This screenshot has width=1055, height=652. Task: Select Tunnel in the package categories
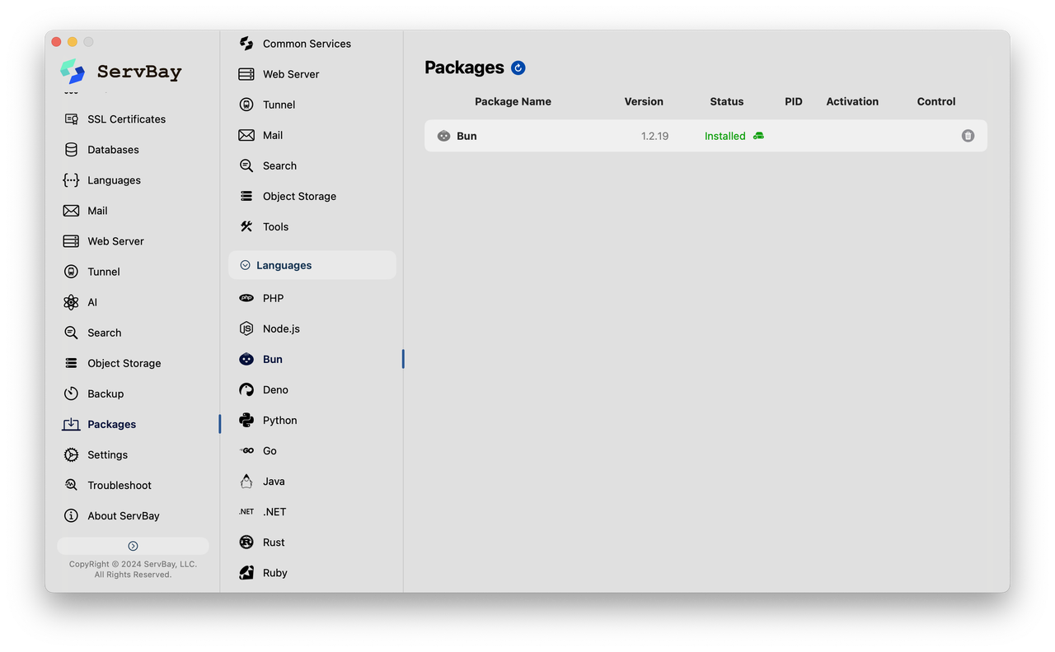coord(279,105)
